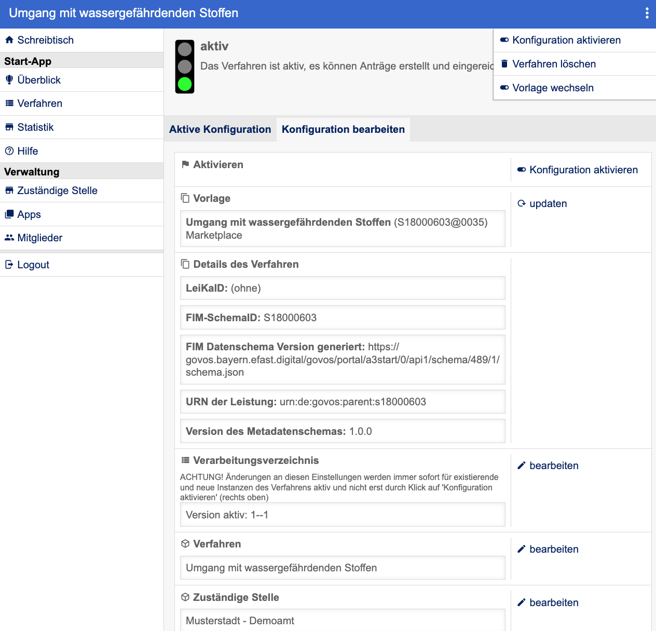Click the Apps icon in sidebar

coord(9,214)
